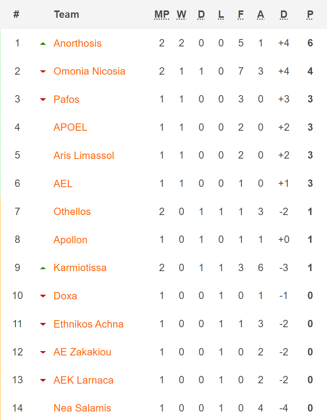This screenshot has height=420, width=327.
Task: Click the Nea Salamis team link
Action: [82, 408]
